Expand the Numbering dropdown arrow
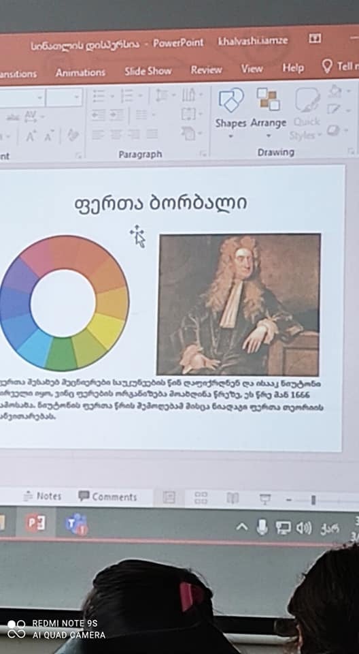Image resolution: width=359 pixels, height=654 pixels. (139, 96)
